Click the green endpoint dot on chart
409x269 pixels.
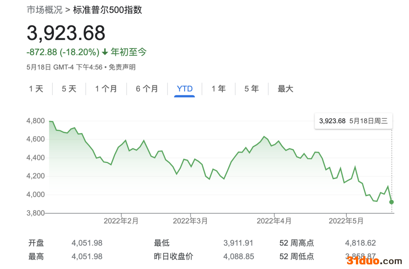tap(391, 202)
